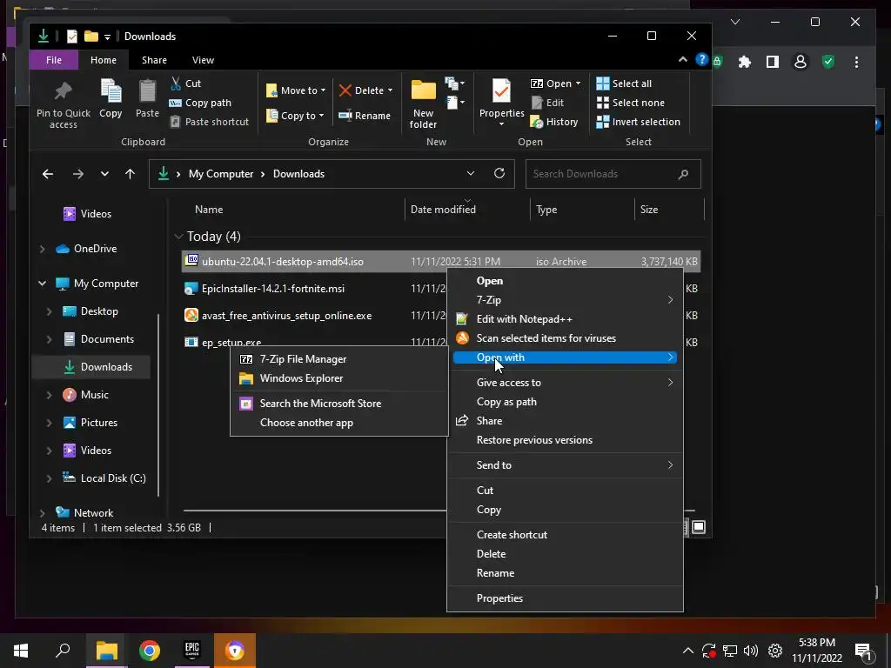Click the Search Downloads field
This screenshot has height=668, width=891.
click(x=613, y=174)
